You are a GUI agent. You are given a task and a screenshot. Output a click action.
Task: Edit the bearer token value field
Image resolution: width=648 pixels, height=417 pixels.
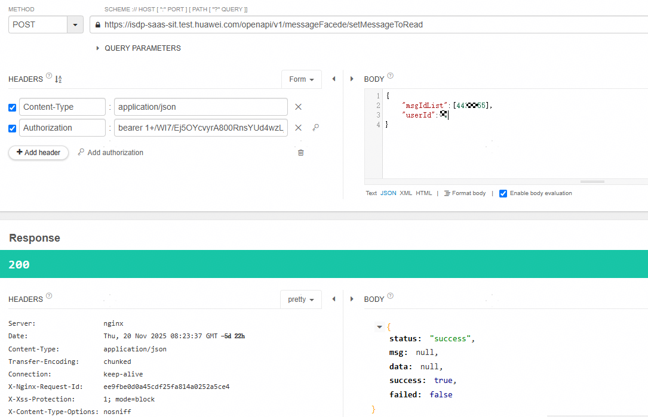tap(201, 128)
